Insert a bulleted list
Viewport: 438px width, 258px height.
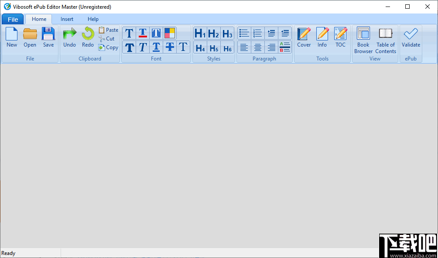[244, 33]
